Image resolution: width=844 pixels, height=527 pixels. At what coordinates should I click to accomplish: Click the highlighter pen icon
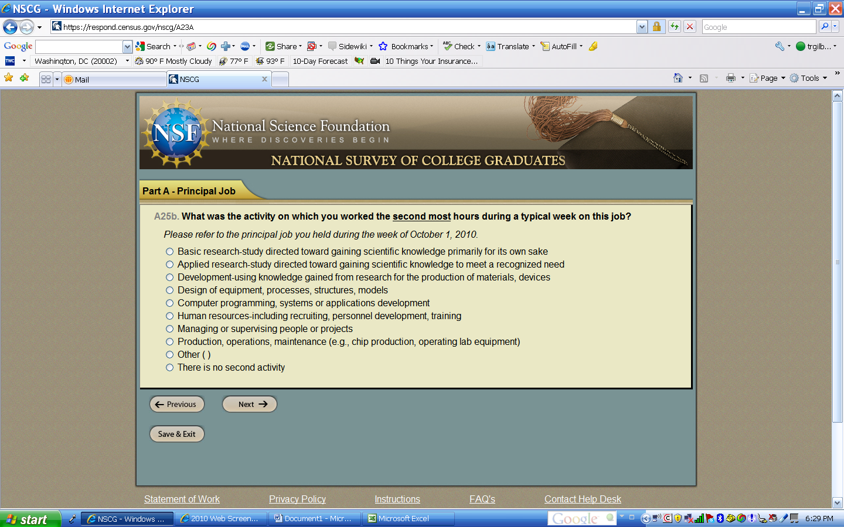click(x=593, y=46)
